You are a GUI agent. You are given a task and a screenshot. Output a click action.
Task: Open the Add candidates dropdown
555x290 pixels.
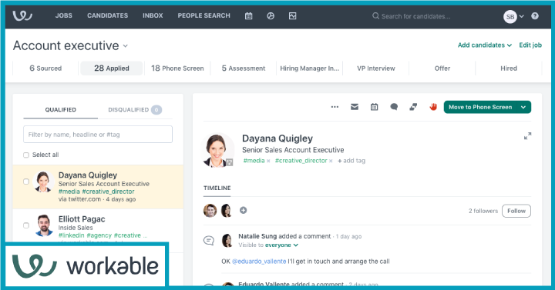[485, 45]
